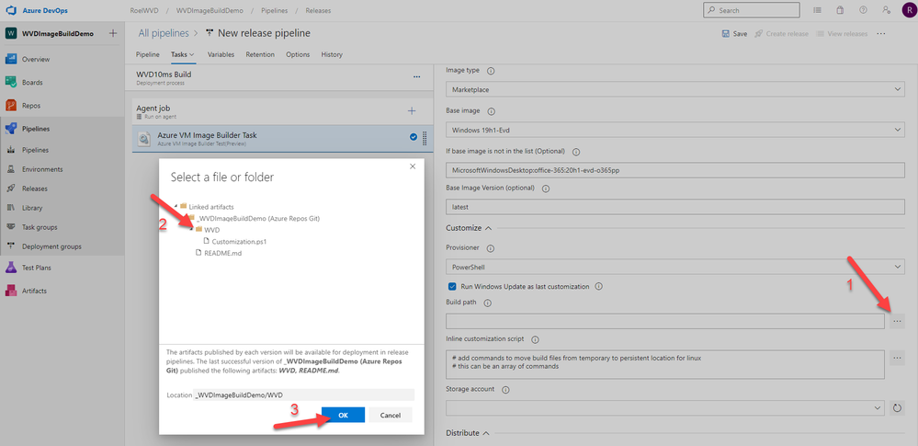Confirm with the OK button
The image size is (918, 446).
coord(343,415)
